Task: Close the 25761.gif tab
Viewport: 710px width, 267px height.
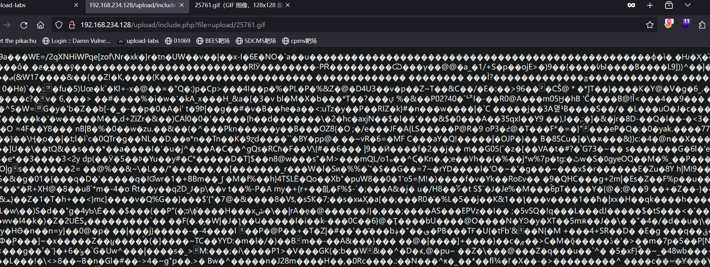Action: [288, 5]
